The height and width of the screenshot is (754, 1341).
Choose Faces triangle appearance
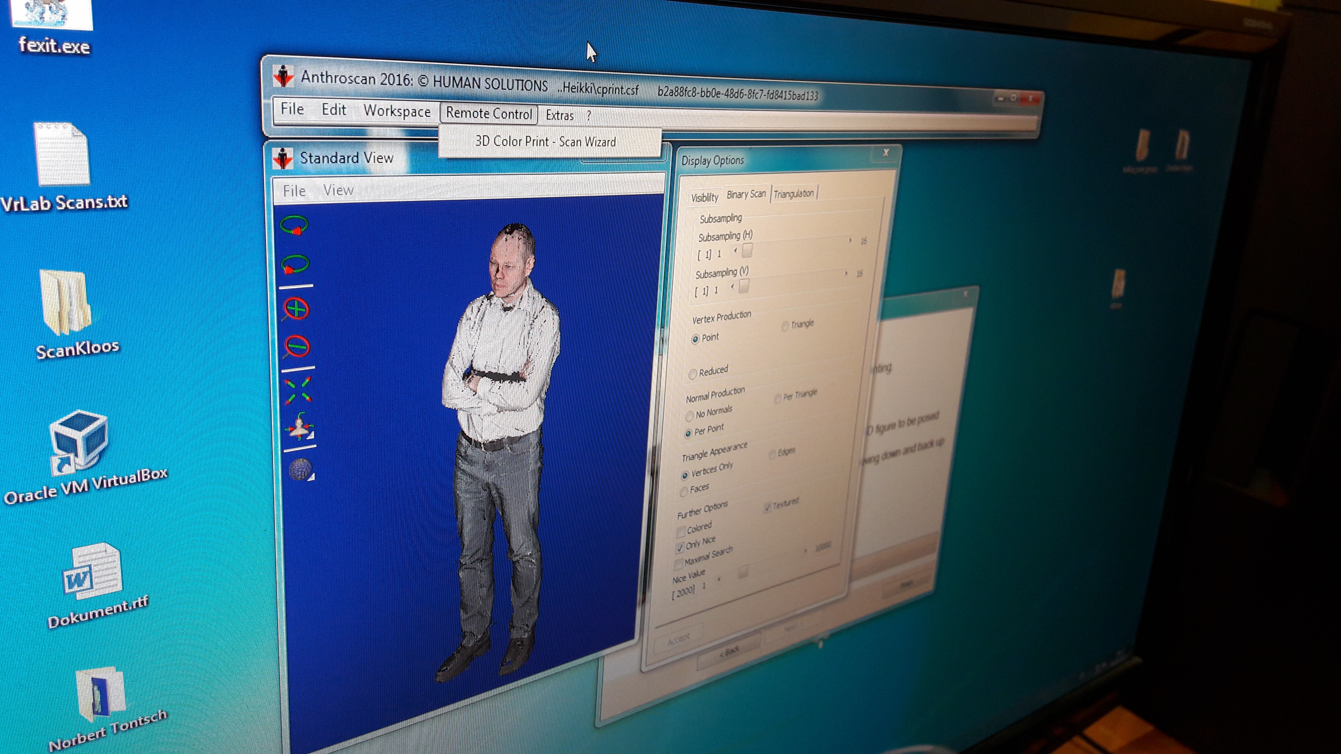coord(683,491)
